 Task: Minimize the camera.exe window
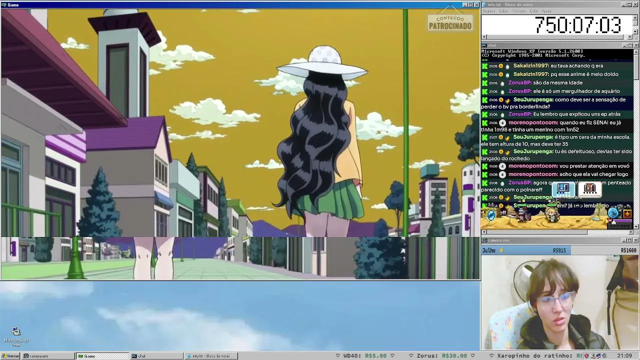[623, 240]
